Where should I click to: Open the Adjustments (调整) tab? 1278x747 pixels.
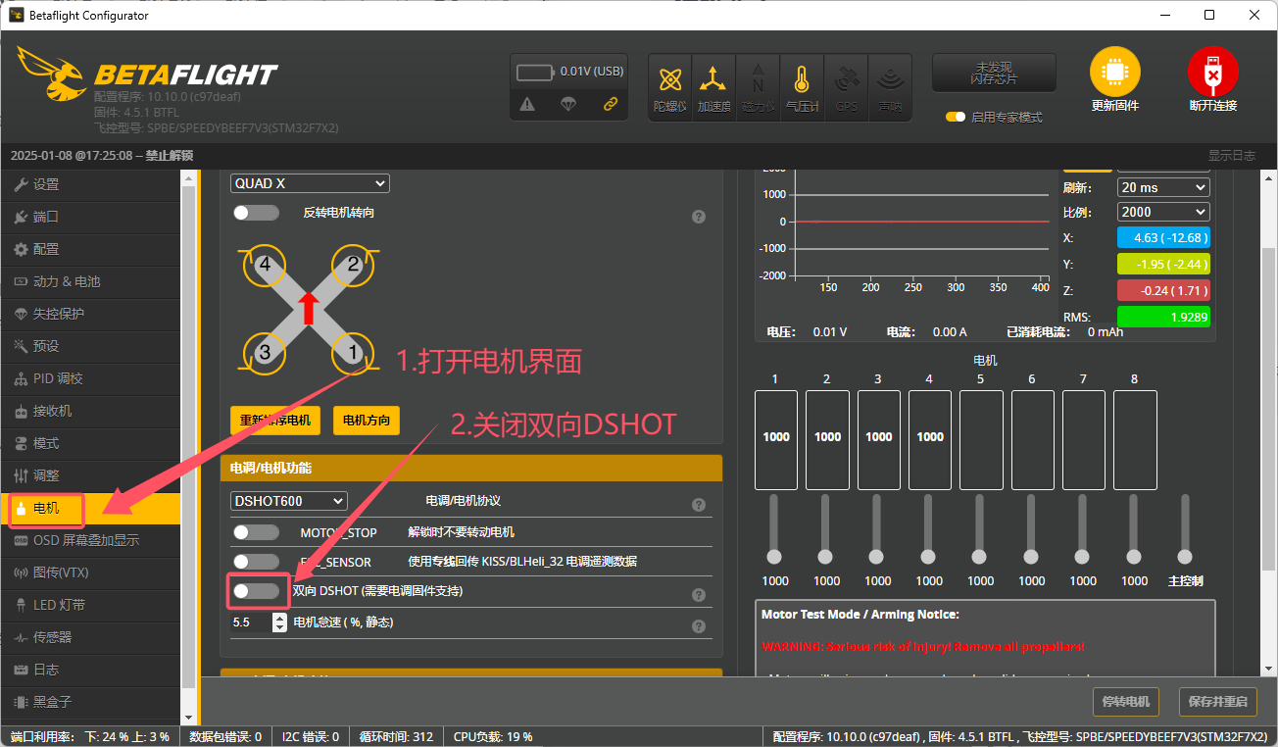point(90,475)
